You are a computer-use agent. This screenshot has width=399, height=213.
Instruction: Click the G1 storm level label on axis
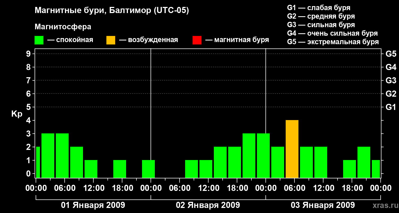(391, 107)
